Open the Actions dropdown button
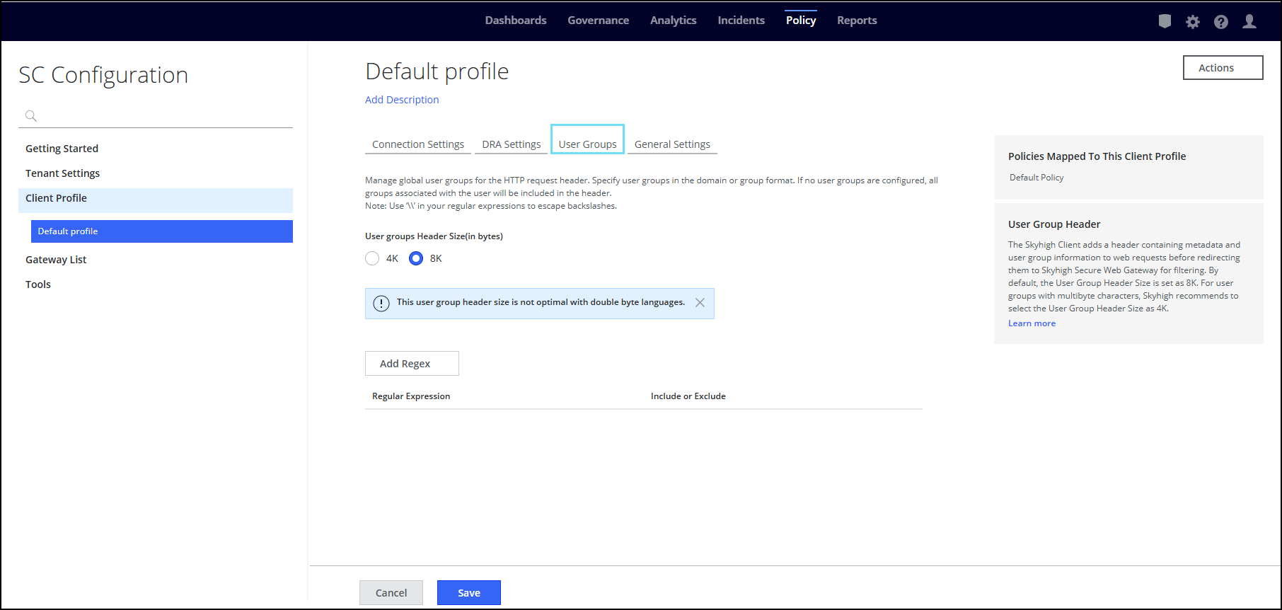Image resolution: width=1282 pixels, height=610 pixels. click(x=1223, y=68)
